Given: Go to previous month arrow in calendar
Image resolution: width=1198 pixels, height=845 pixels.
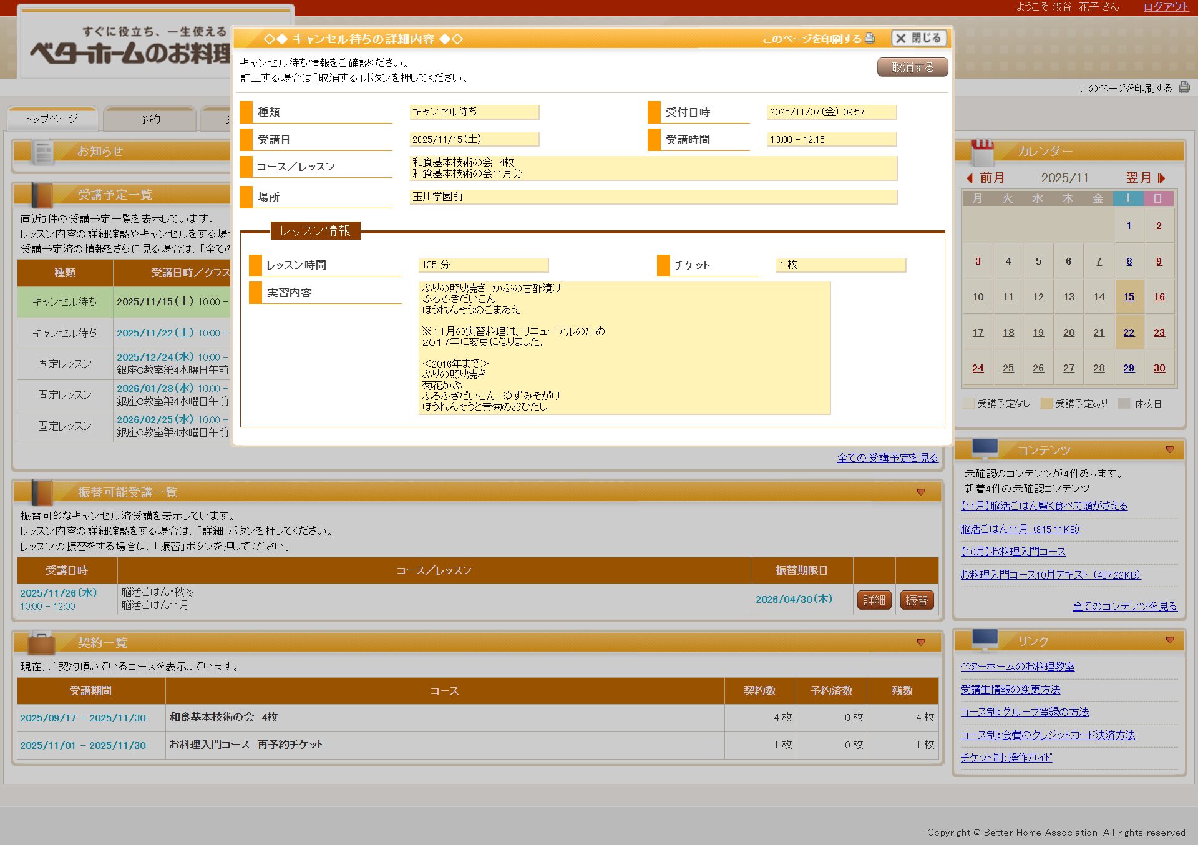Looking at the screenshot, I should pos(970,178).
